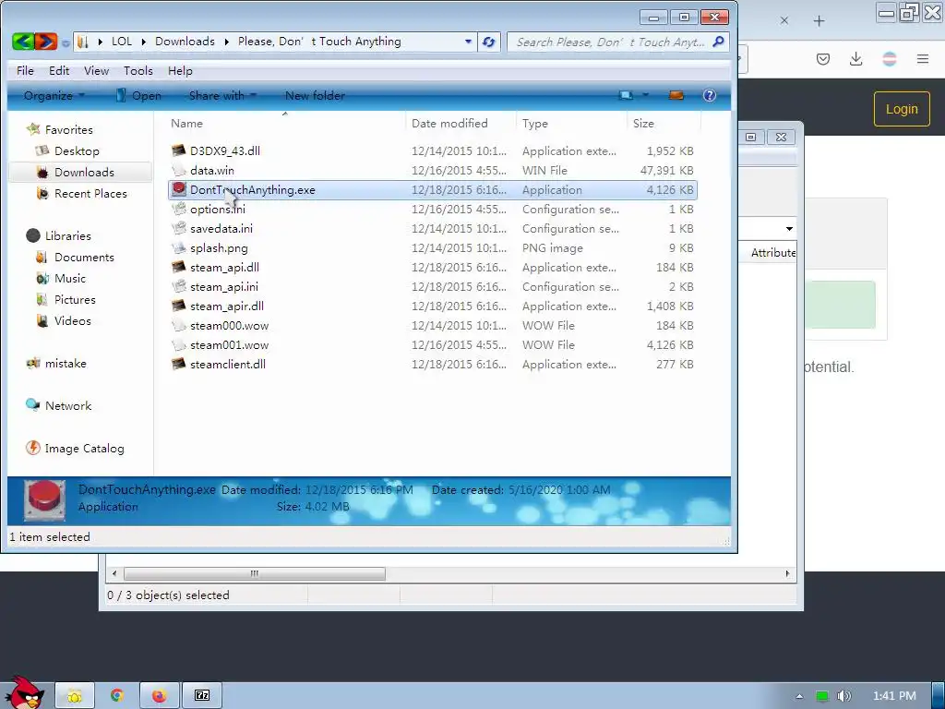Open Documents library

click(x=84, y=257)
